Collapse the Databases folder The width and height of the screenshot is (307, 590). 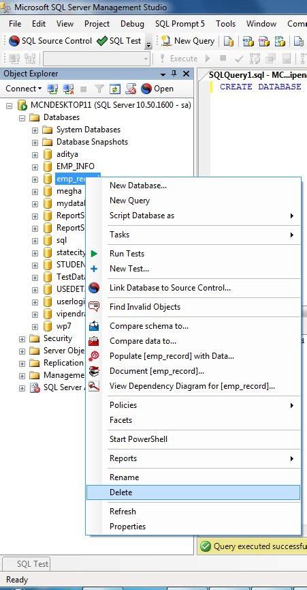point(22,118)
